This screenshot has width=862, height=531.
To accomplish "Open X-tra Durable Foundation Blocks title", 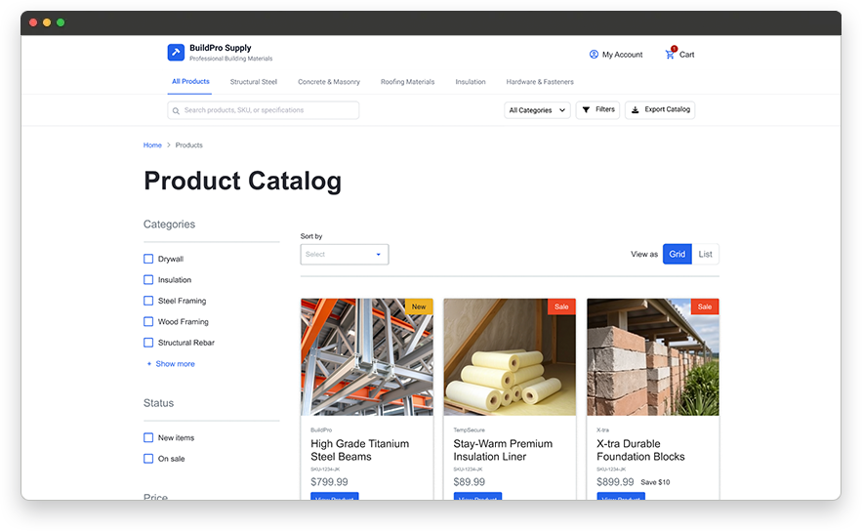I will [x=640, y=450].
